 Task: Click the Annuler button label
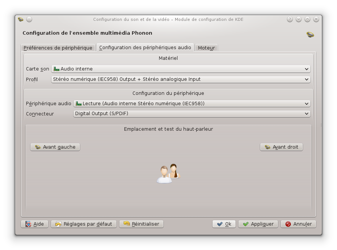tap(302, 224)
